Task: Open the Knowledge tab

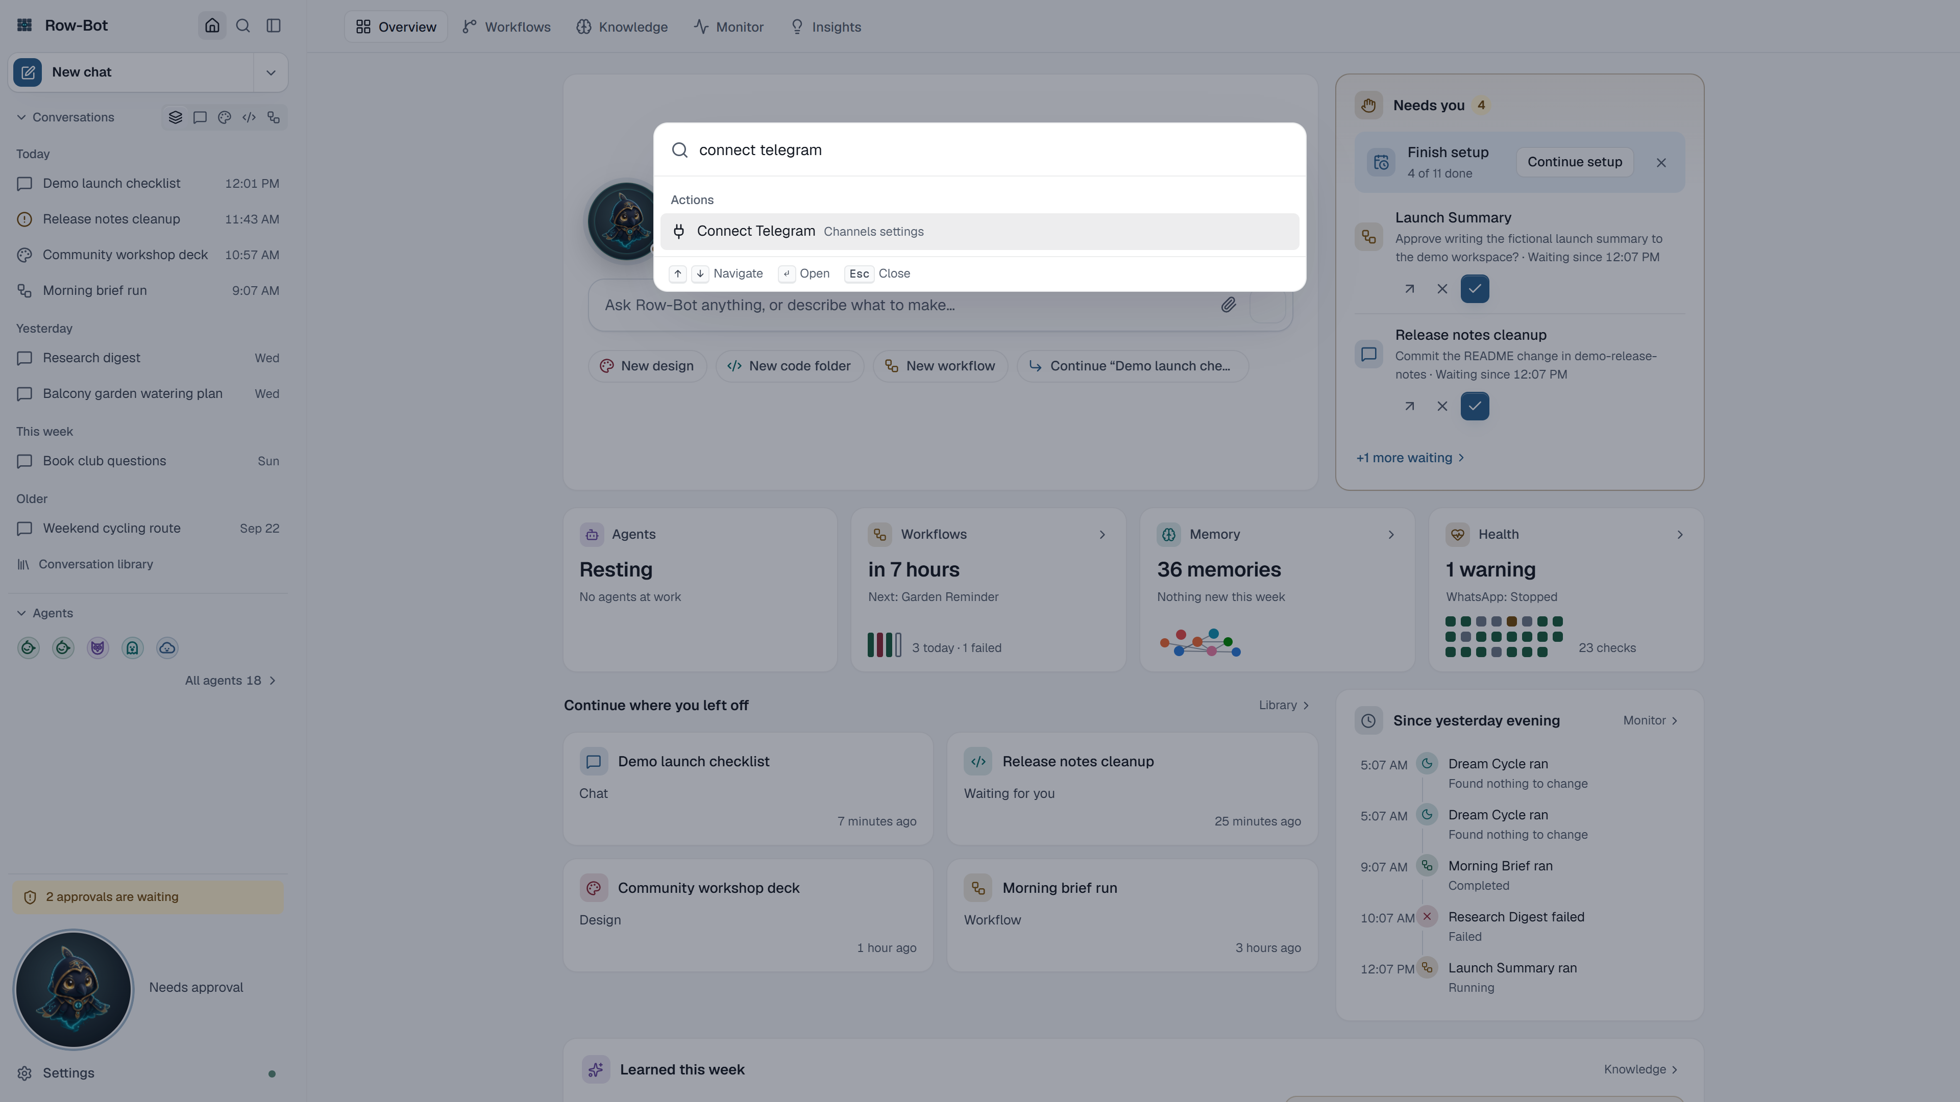Action: tap(622, 27)
